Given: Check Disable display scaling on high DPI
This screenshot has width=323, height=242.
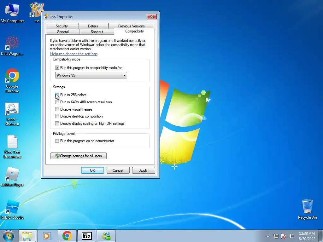Looking at the screenshot, I should 57,124.
